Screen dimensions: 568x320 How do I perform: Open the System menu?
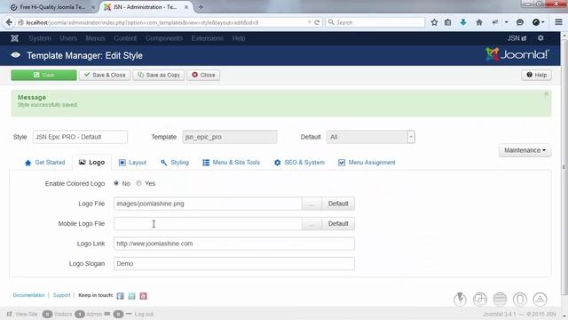(x=40, y=38)
